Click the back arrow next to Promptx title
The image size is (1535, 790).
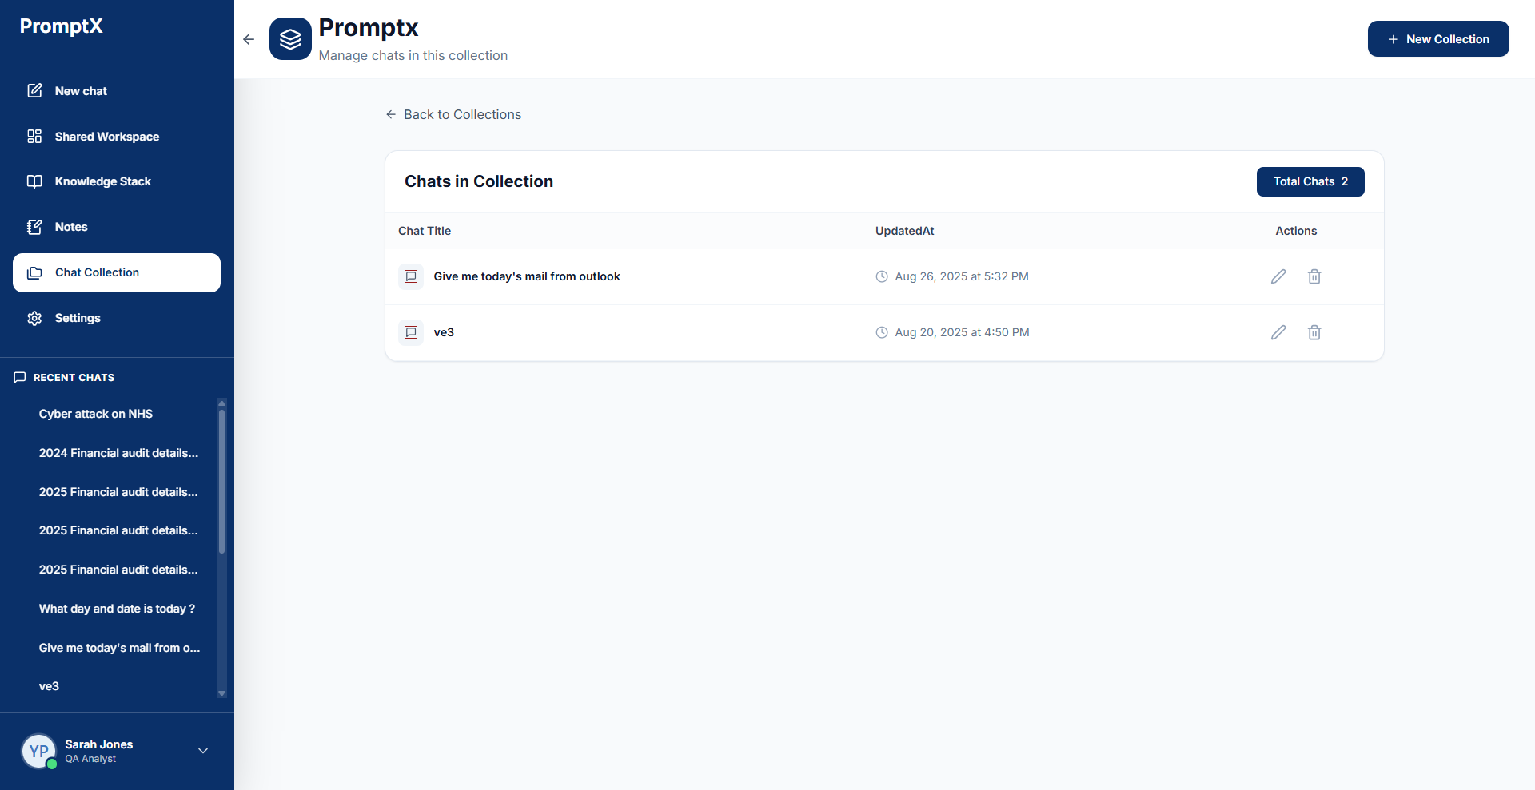tap(249, 39)
